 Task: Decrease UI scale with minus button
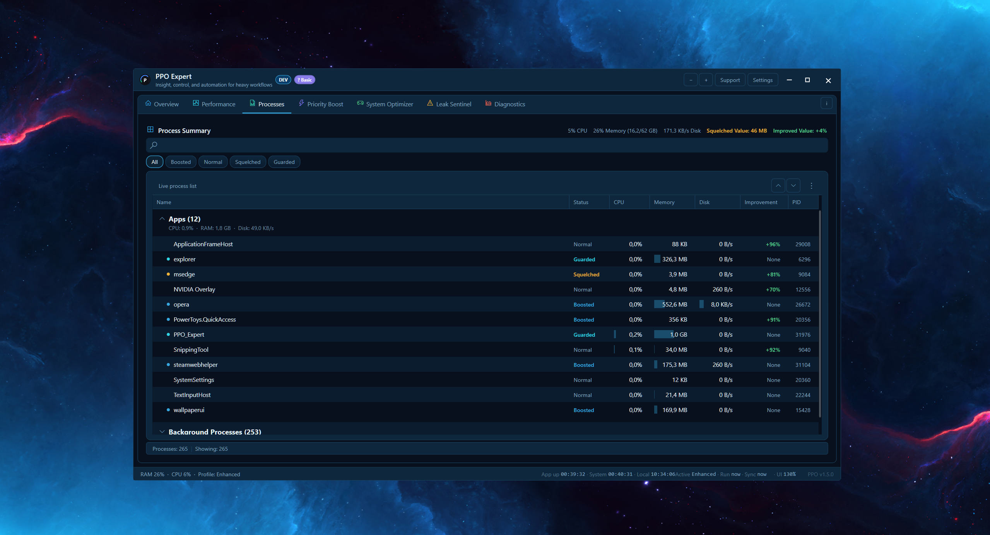(x=691, y=80)
